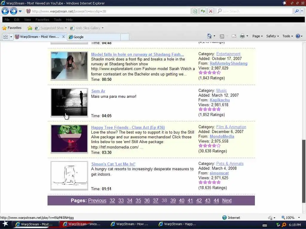Open the Help menu
The image size is (306, 229).
pos(69,20)
